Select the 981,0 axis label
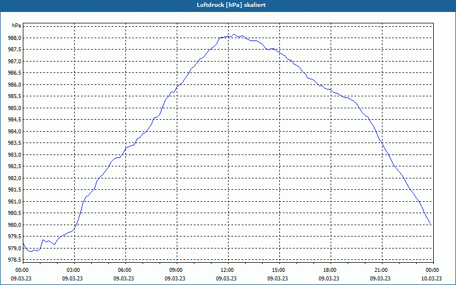 (x=15, y=202)
